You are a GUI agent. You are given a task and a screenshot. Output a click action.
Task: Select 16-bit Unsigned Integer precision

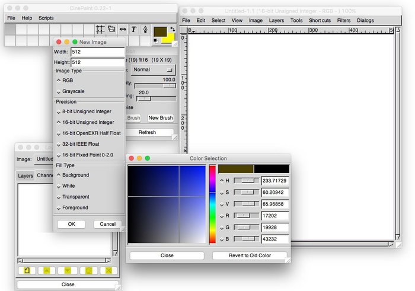click(x=85, y=123)
